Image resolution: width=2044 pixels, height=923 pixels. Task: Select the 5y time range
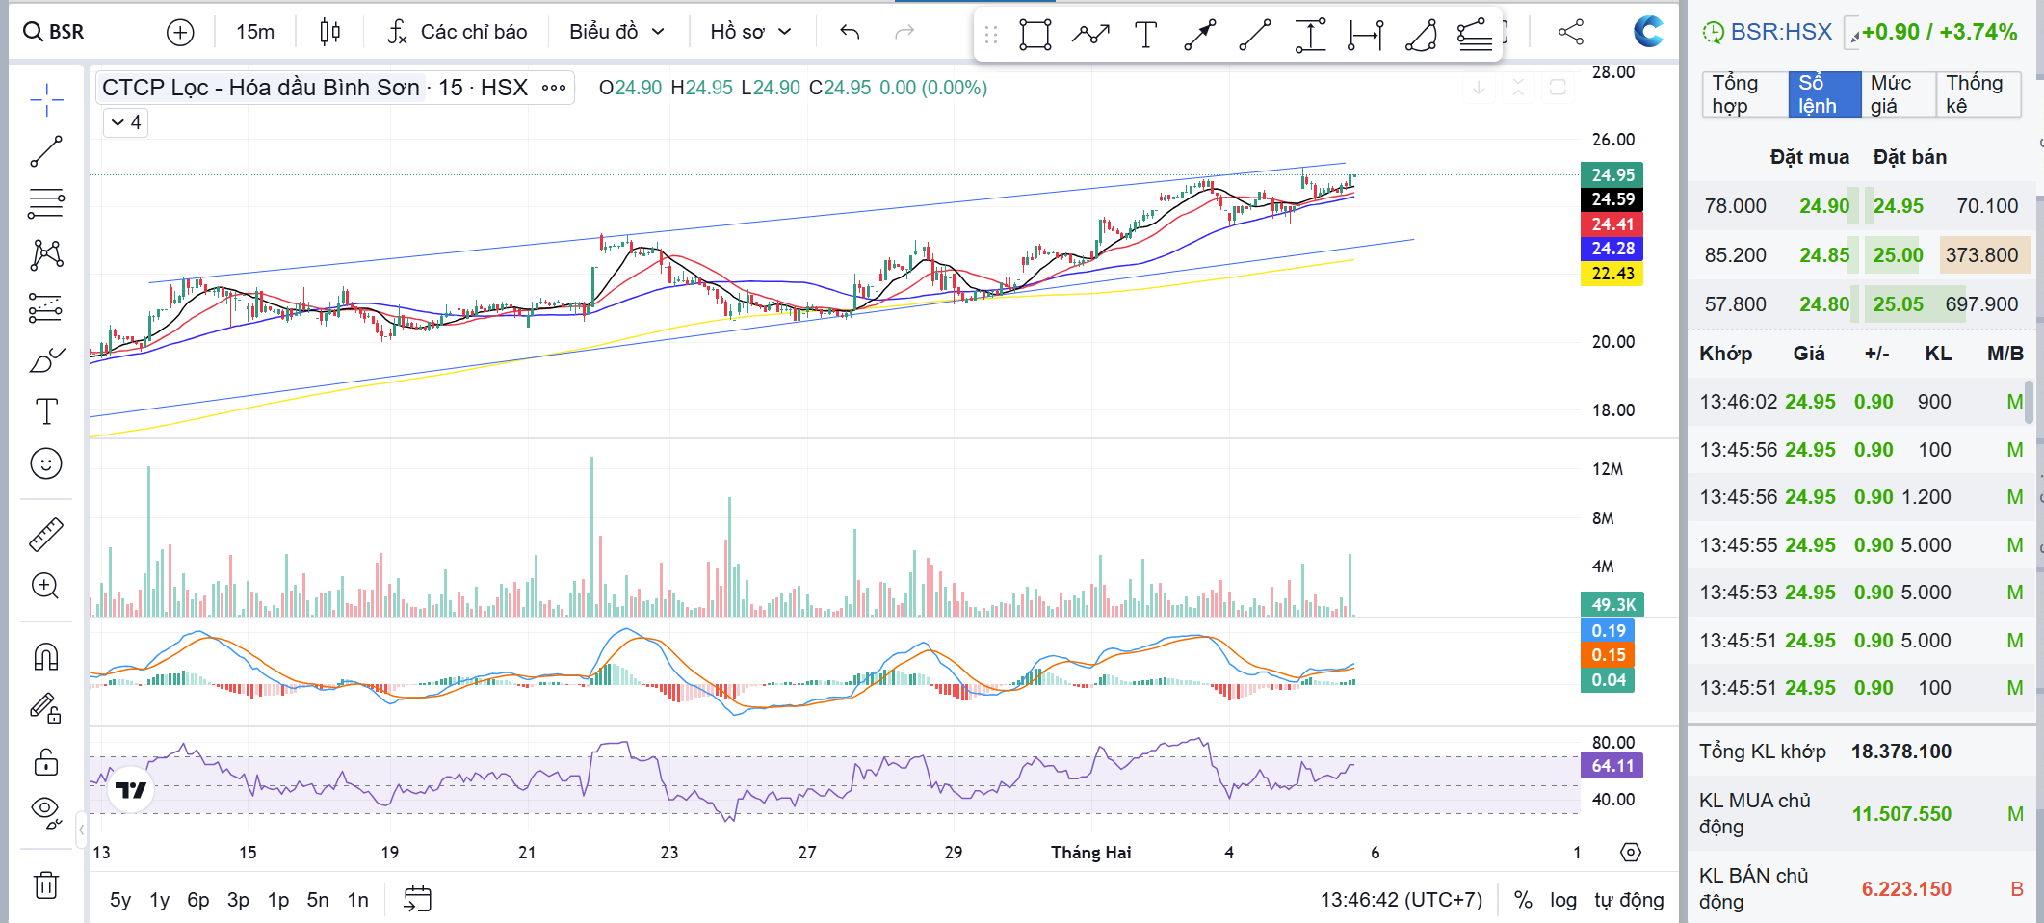[x=120, y=900]
